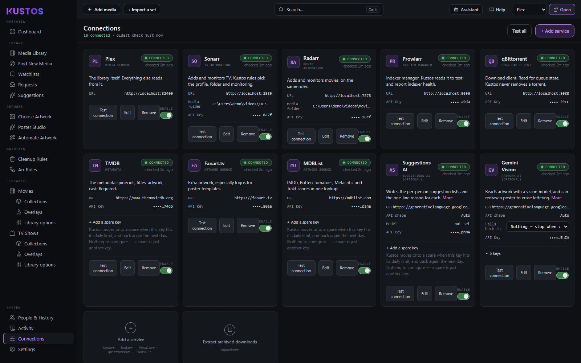The image size is (581, 363).
Task: Click the More link in Suggestions AI
Action: [448, 198]
